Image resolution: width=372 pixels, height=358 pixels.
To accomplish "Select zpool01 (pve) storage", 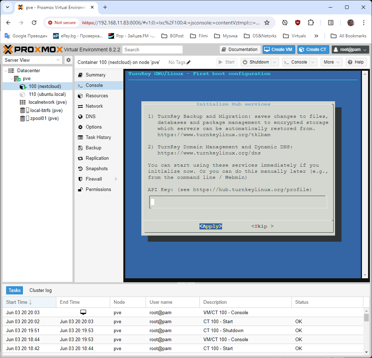I will pos(37,118).
